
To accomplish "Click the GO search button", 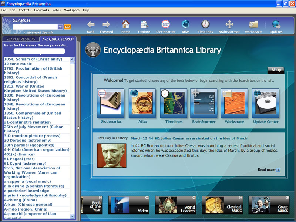I will (x=67, y=27).
